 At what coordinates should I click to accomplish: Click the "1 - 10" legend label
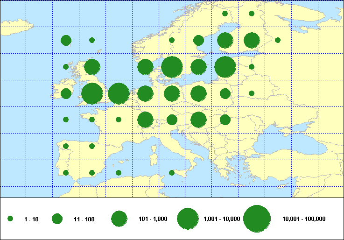pos(32,219)
